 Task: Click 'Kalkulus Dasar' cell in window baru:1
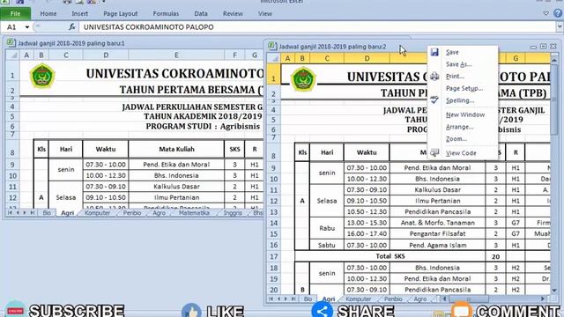[176, 186]
